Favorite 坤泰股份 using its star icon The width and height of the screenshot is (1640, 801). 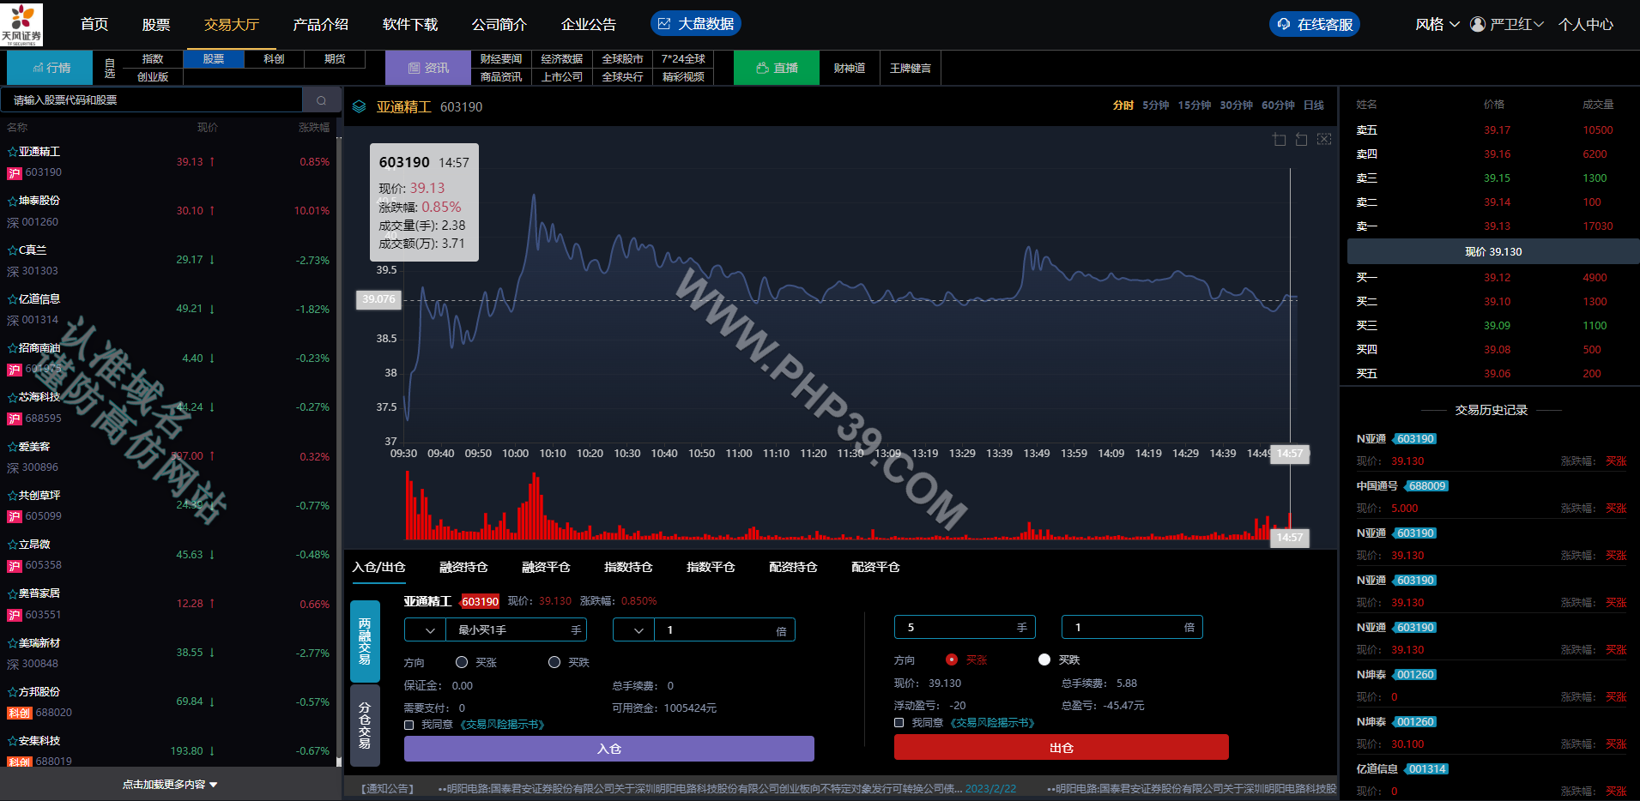click(x=13, y=201)
